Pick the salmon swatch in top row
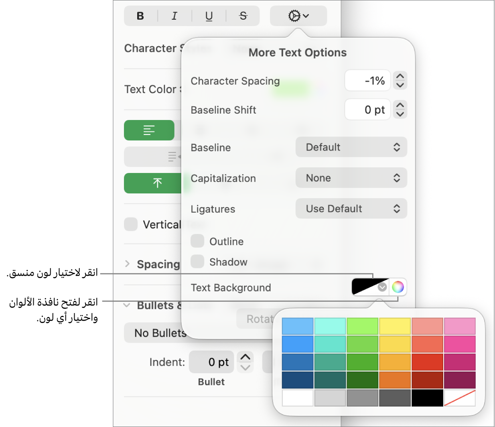 click(428, 326)
